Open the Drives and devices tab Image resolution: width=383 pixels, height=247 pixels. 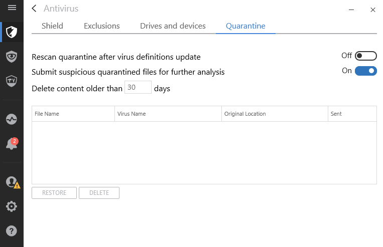point(173,26)
